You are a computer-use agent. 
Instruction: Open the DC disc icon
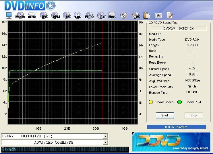point(136,15)
